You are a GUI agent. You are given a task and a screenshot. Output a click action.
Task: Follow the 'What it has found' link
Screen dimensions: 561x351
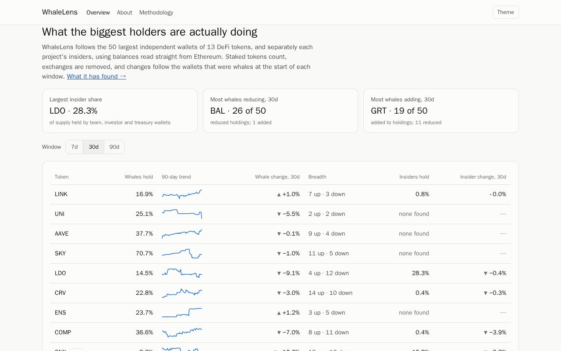coord(96,76)
